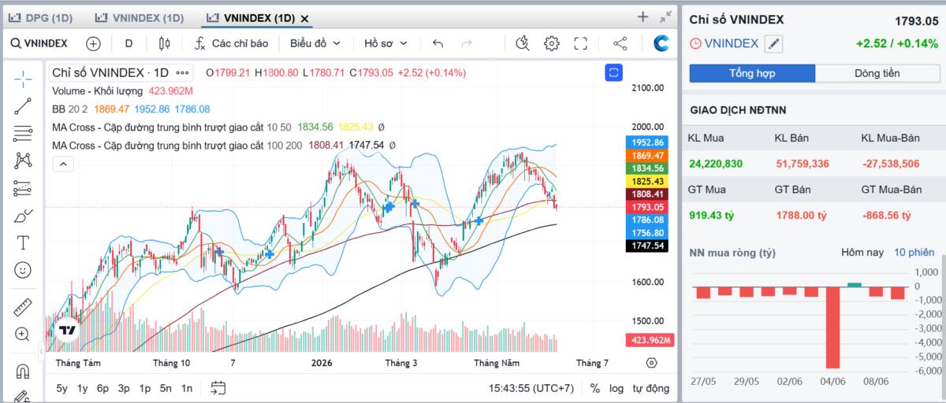The image size is (946, 403).
Task: Select the trend line drawing tool
Action: tap(23, 106)
